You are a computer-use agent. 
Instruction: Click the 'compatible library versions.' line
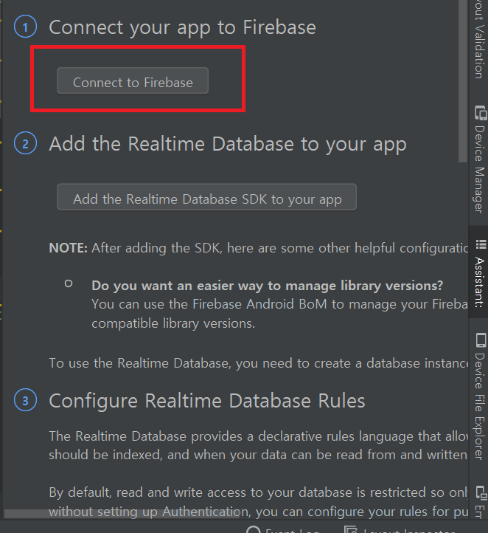173,323
